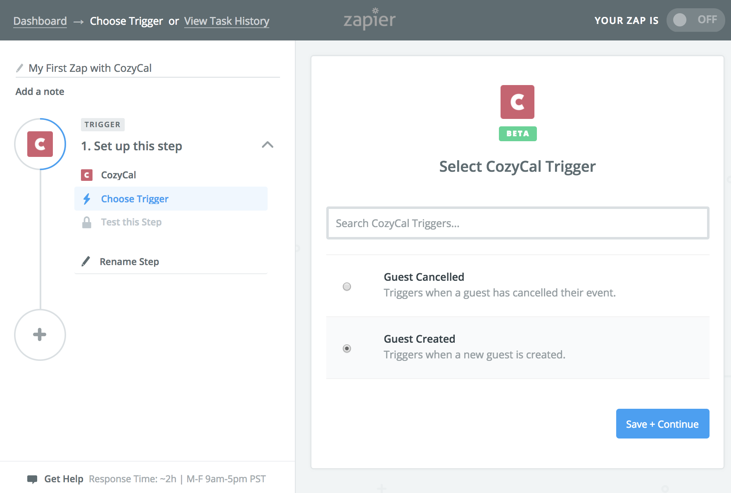
Task: Click the chat bubble Get Help icon
Action: coord(32,479)
